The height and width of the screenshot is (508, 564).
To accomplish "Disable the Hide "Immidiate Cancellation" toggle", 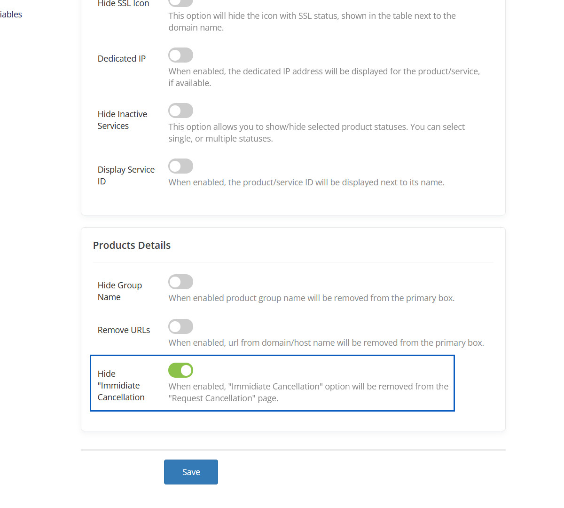I will point(180,370).
